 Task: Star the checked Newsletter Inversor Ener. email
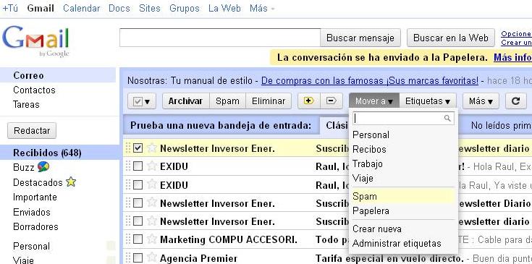click(152, 148)
